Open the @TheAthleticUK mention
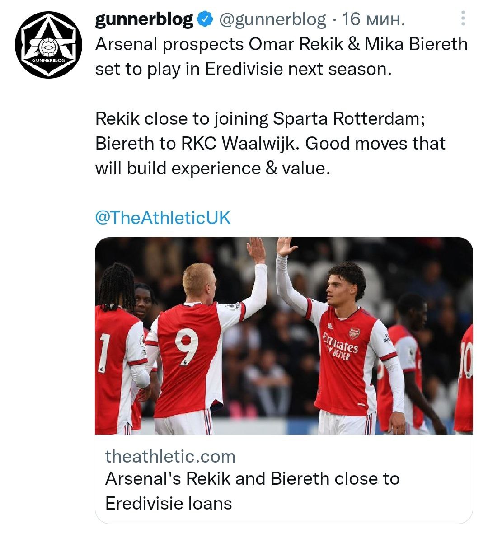Image resolution: width=488 pixels, height=538 pixels. point(163,218)
